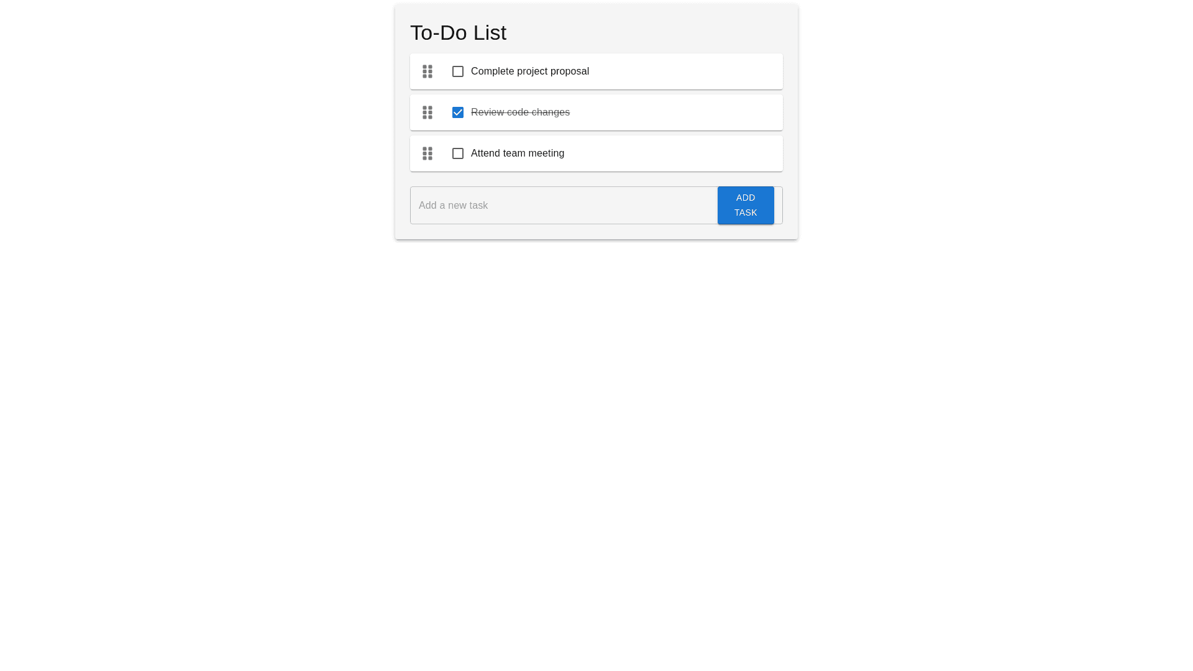Uncheck the Review code changes checkbox
1193x671 pixels.
click(458, 112)
